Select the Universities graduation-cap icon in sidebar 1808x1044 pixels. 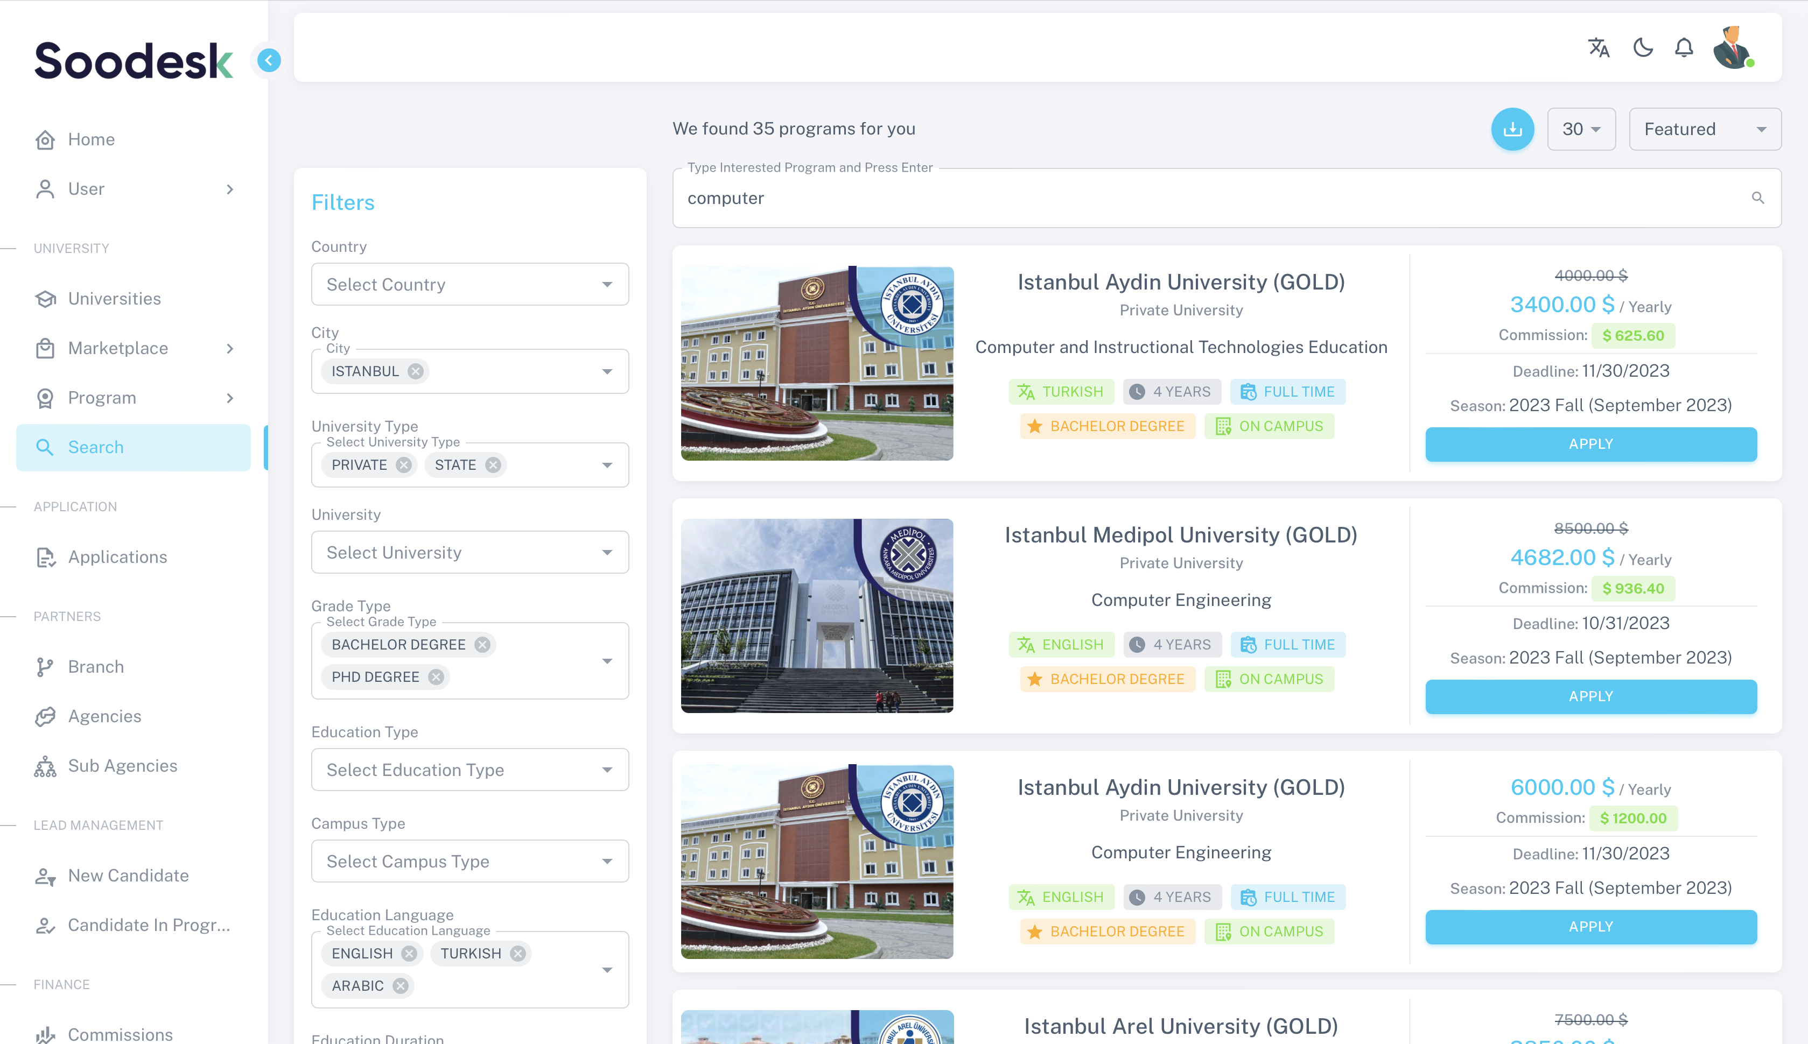click(x=45, y=298)
